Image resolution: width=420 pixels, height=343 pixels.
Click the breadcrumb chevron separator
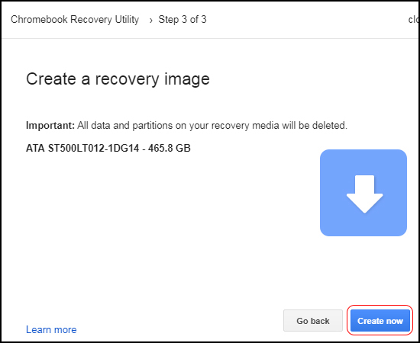[151, 20]
